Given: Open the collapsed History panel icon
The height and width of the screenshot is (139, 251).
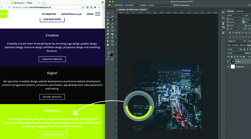Looking at the screenshot, I should pos(223,13).
